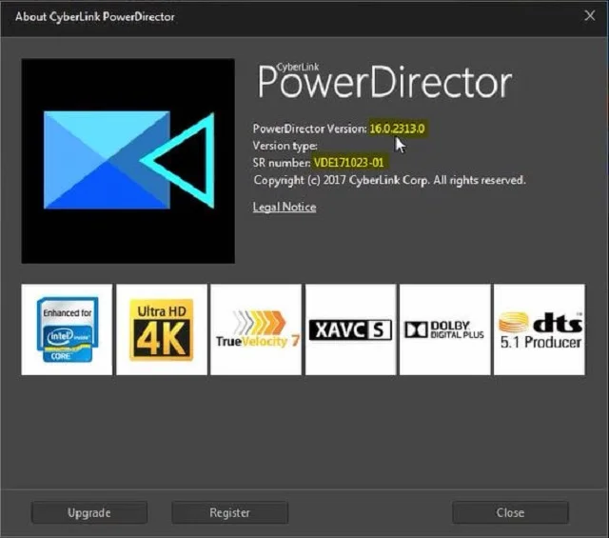The width and height of the screenshot is (609, 538).
Task: Click the Upgrade button
Action: [89, 512]
